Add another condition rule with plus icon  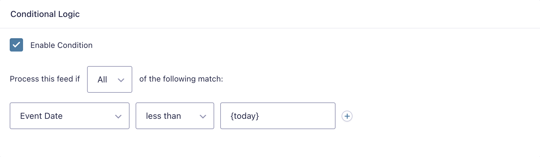pos(347,116)
